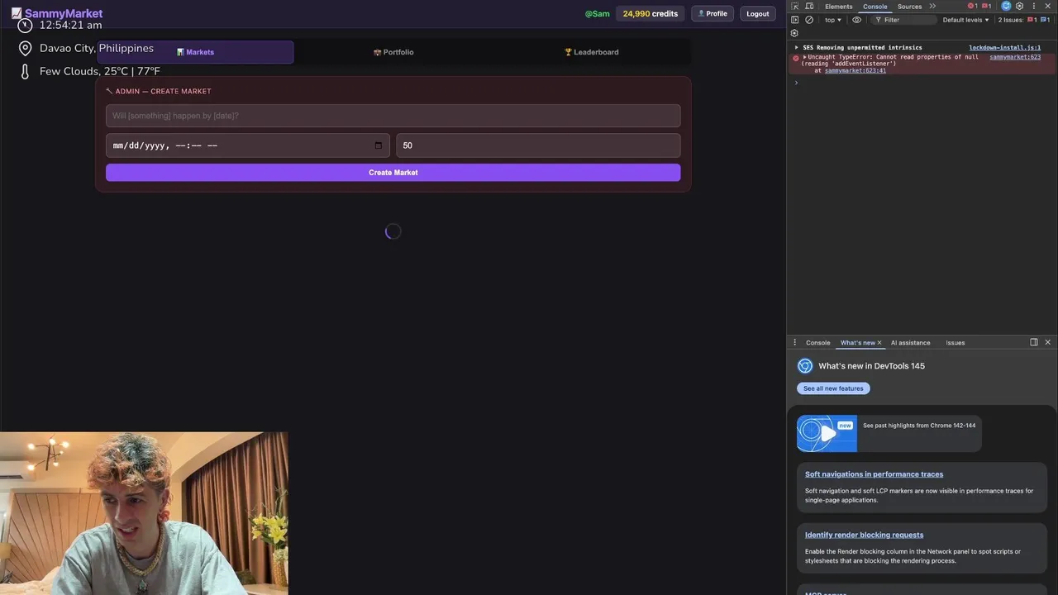1058x595 pixels.
Task: Click the Create Market button
Action: pos(393,173)
